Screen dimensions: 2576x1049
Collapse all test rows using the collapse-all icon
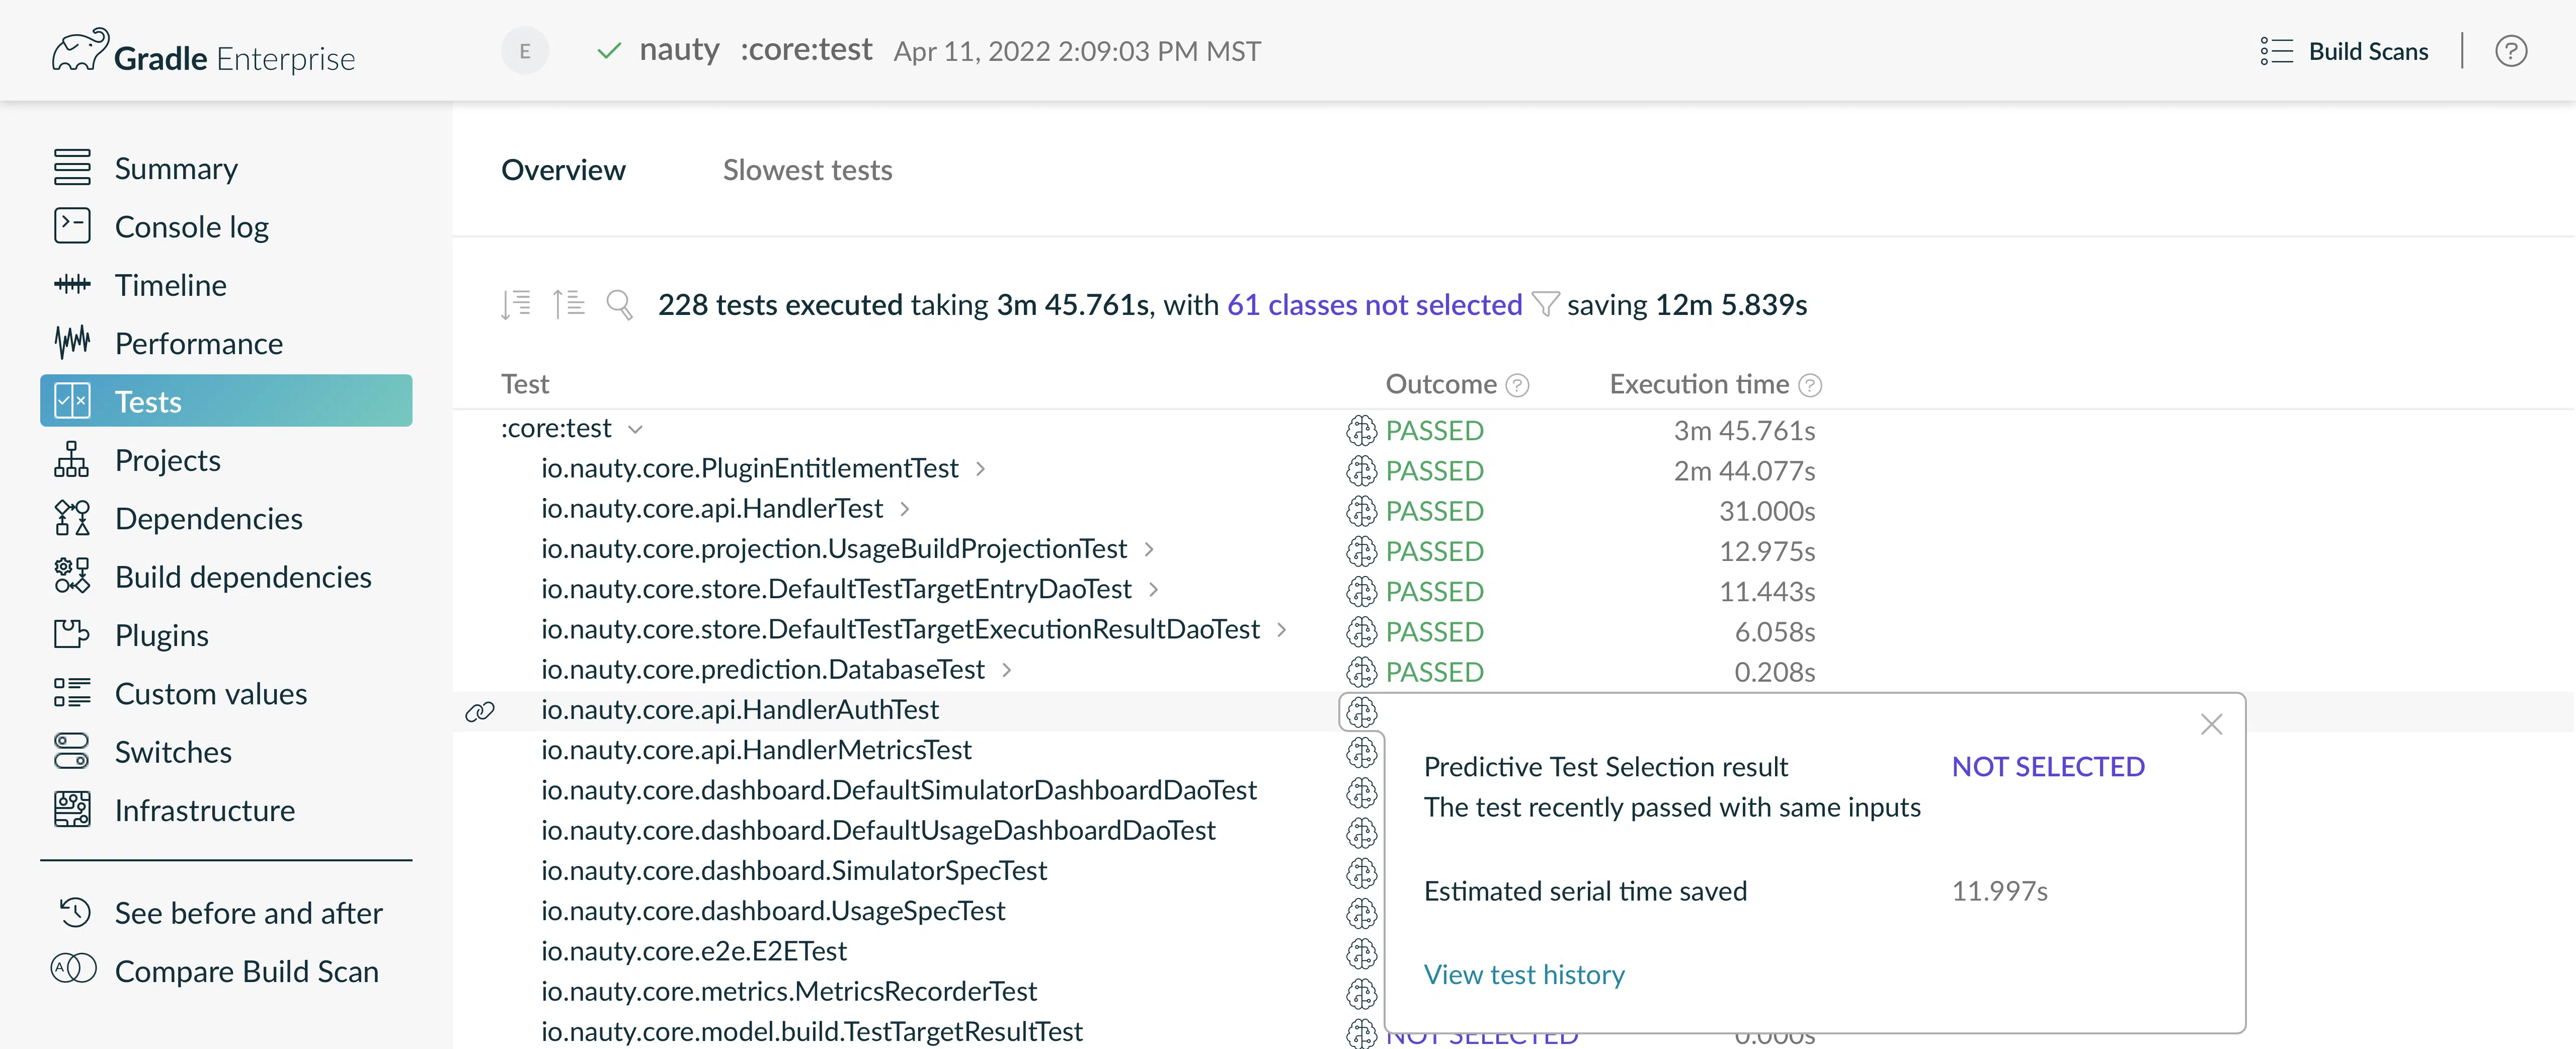(x=569, y=304)
